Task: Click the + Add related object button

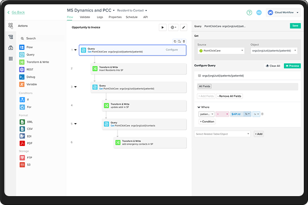Action: click(x=259, y=134)
